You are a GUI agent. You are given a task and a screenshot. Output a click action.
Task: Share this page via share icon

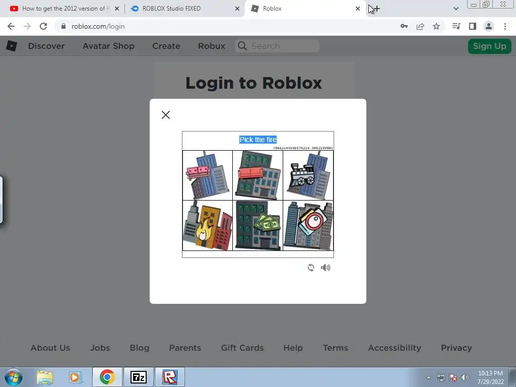pyautogui.click(x=420, y=26)
